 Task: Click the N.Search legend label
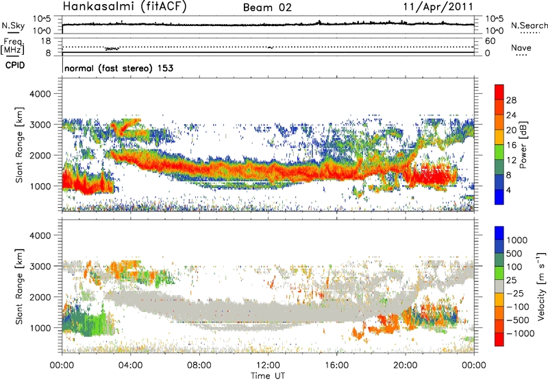click(x=529, y=25)
